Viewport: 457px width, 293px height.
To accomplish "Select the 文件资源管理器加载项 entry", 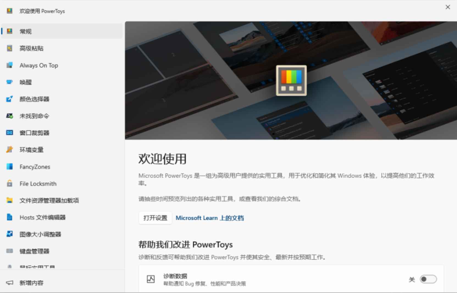I will (49, 200).
